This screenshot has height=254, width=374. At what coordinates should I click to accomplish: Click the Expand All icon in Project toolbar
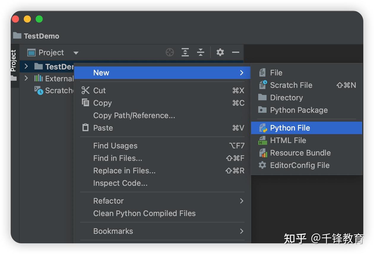[185, 53]
